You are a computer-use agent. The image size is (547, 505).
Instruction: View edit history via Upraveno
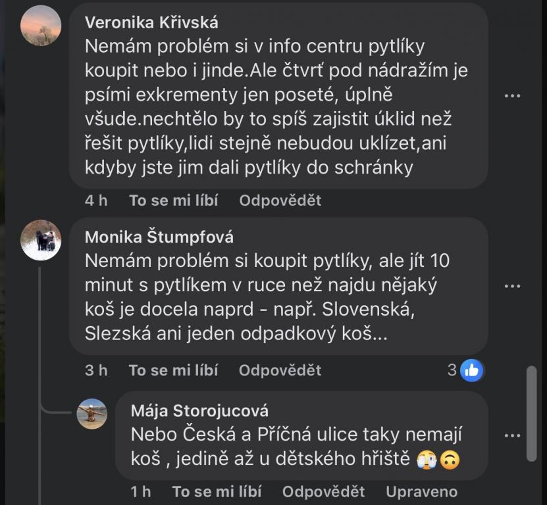coord(421,491)
